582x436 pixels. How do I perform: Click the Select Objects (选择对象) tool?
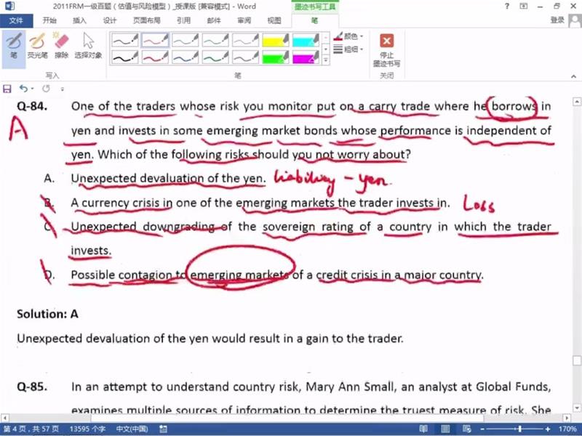(88, 44)
